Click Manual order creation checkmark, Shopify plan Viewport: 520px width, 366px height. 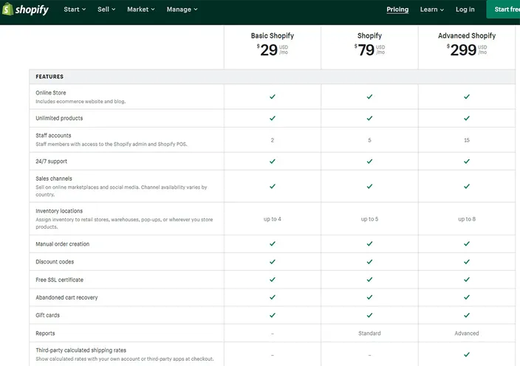[369, 244]
